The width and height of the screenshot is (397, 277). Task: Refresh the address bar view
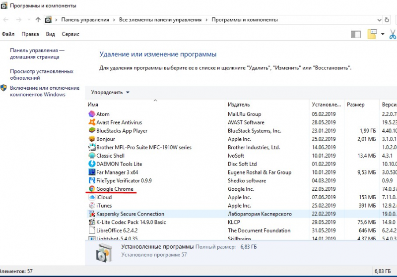tap(387, 20)
